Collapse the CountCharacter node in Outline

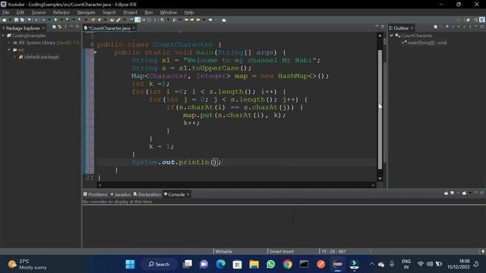coord(392,36)
